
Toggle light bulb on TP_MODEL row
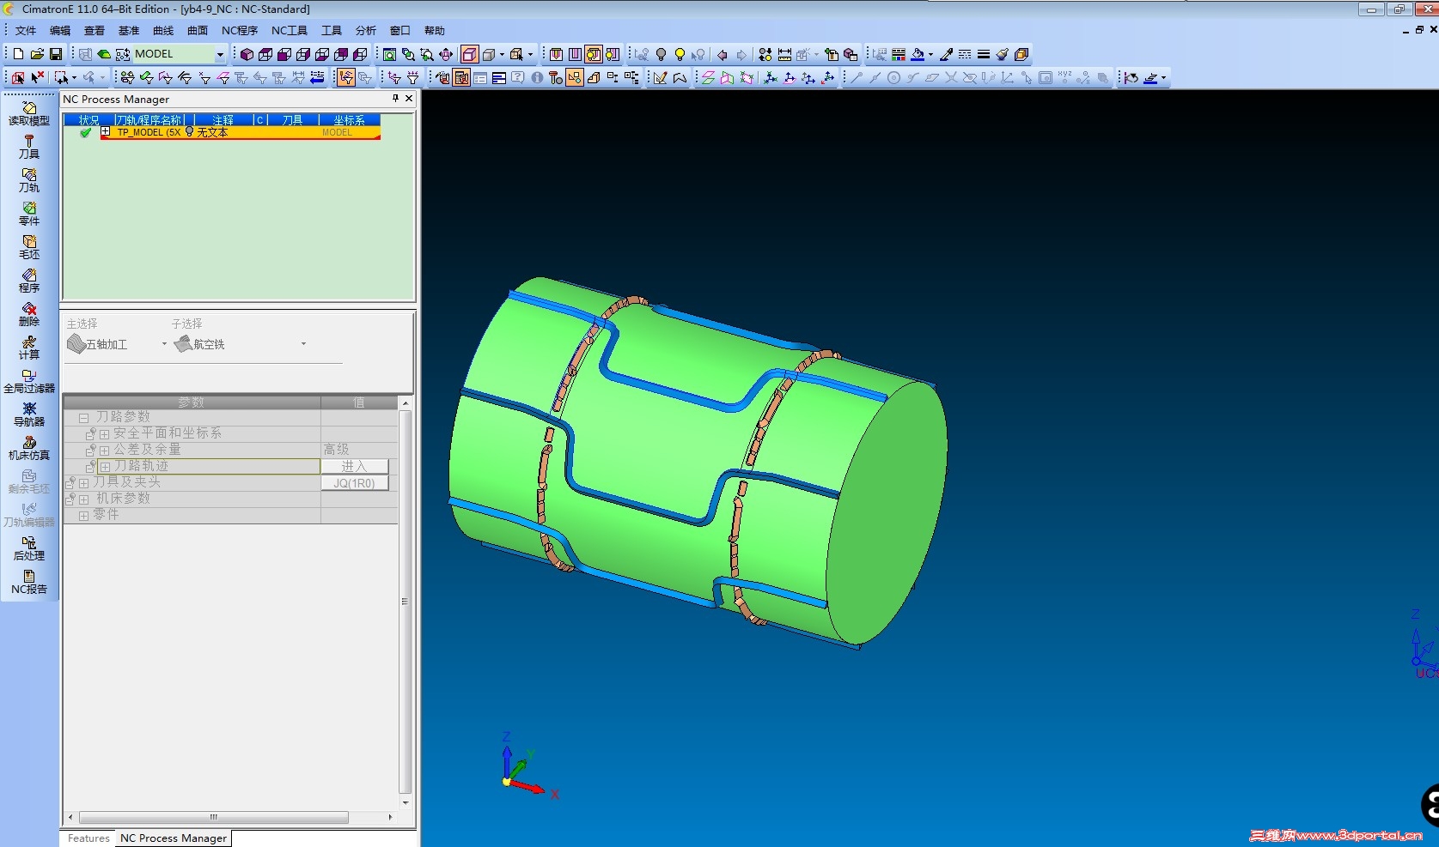pos(190,132)
